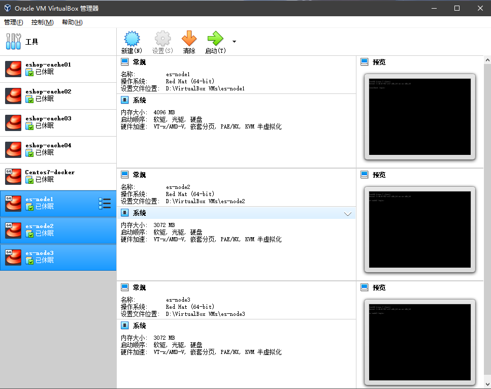Screen dimensions: 491x389
Task: Start VM with green 启动 arrow
Action: coord(215,39)
